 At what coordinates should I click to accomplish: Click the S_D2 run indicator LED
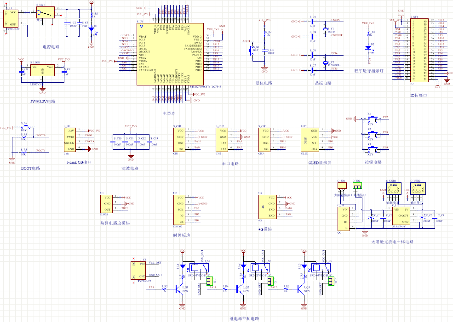[x=368, y=48]
